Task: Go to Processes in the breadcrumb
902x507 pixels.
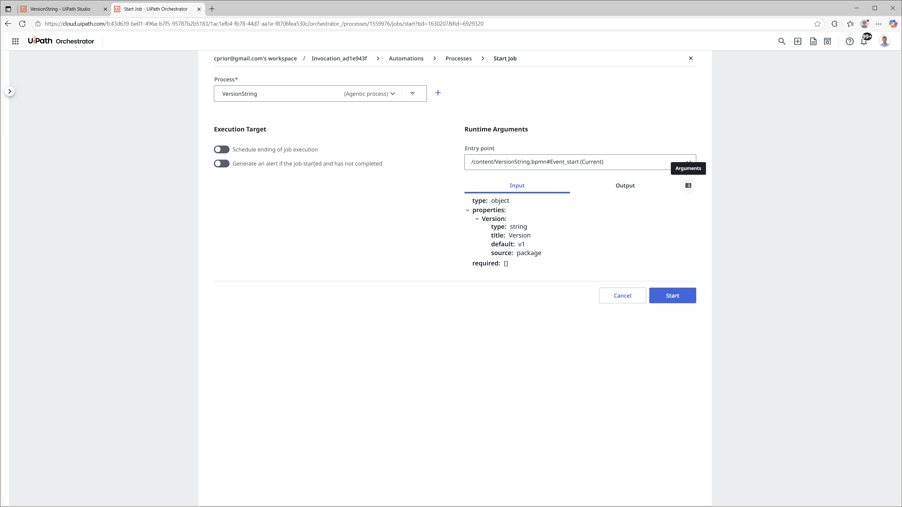Action: pyautogui.click(x=458, y=59)
